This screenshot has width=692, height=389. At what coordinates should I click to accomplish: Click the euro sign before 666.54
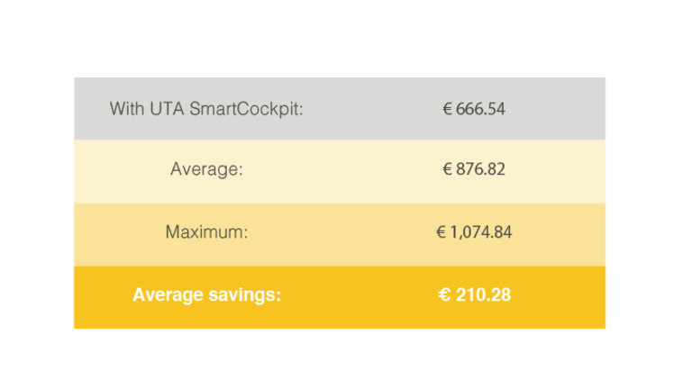pos(448,109)
